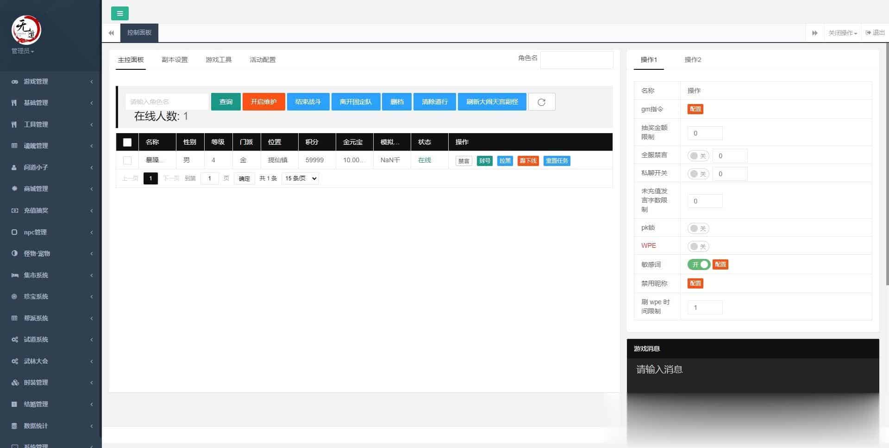Click the 游戏管理 gamepad icon in the sidebar
This screenshot has height=448, width=889.
coord(15,81)
